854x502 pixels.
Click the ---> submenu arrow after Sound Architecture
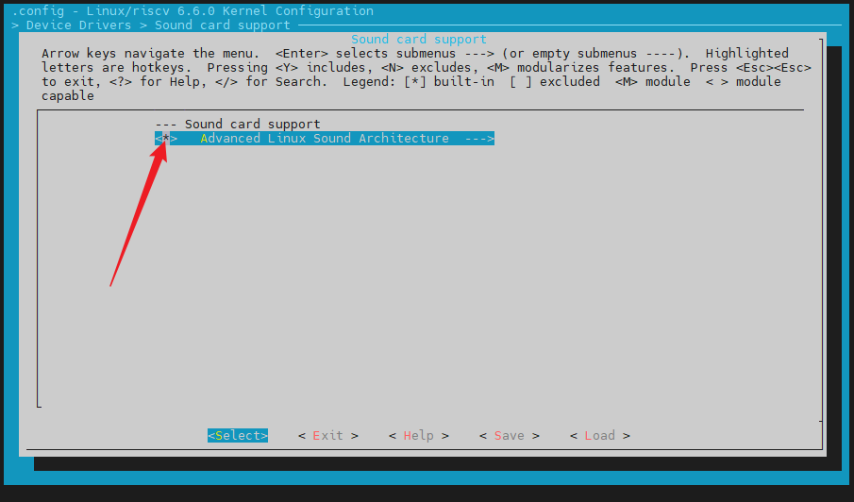click(x=479, y=139)
